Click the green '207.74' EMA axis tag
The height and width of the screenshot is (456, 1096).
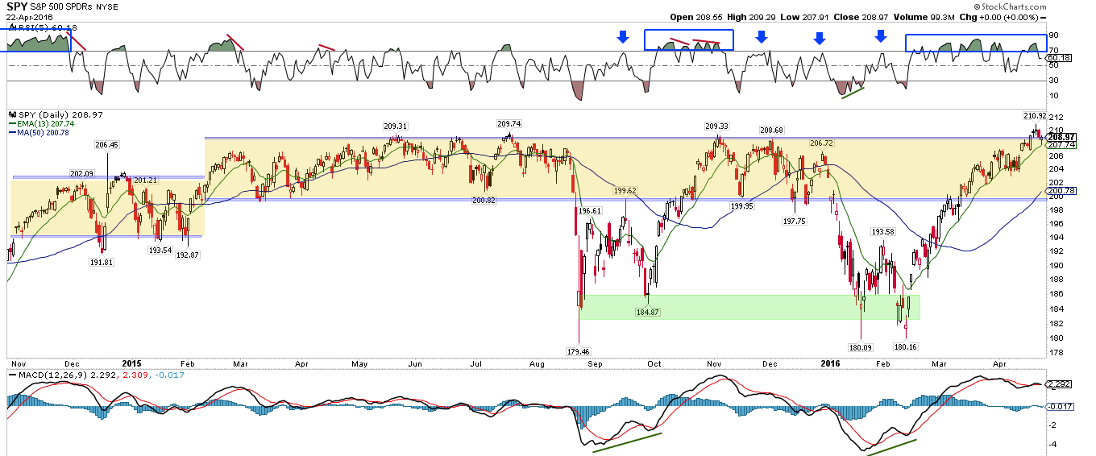point(1061,144)
